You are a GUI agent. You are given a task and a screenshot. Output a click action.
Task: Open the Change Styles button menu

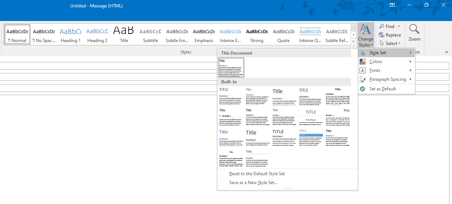[x=365, y=35]
